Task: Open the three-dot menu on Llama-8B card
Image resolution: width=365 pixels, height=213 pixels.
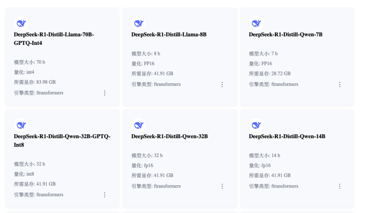Action: click(x=222, y=84)
